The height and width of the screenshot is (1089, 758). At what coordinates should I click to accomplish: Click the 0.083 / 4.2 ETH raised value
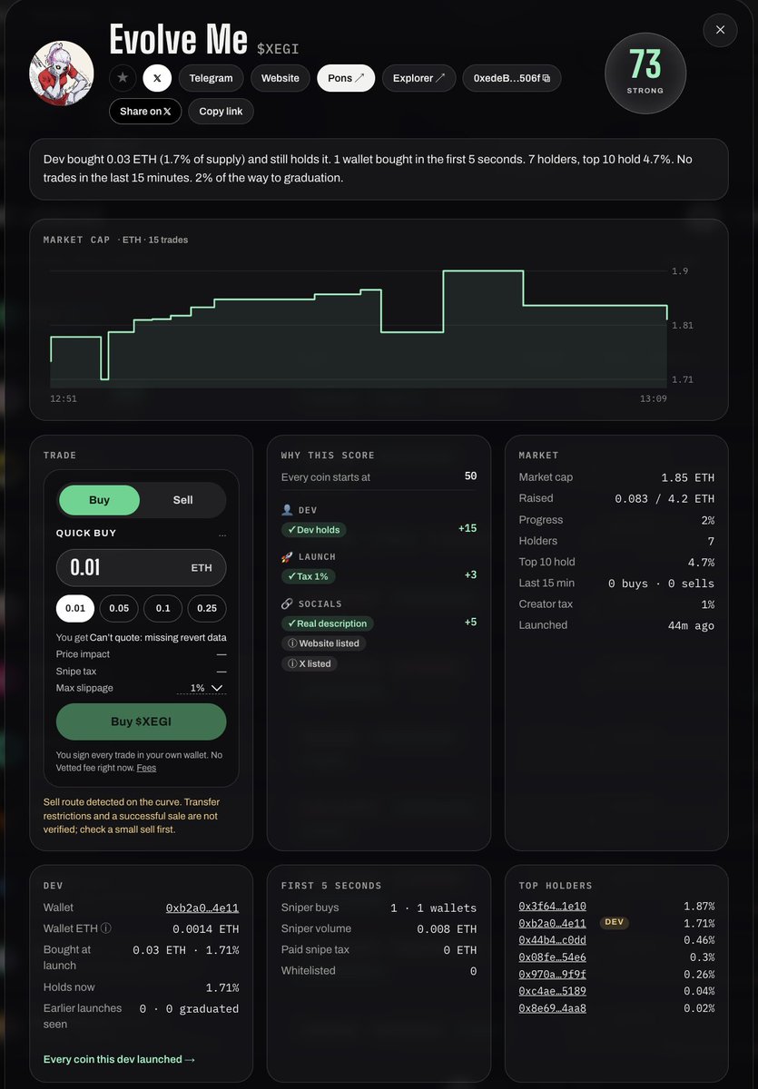tap(664, 498)
